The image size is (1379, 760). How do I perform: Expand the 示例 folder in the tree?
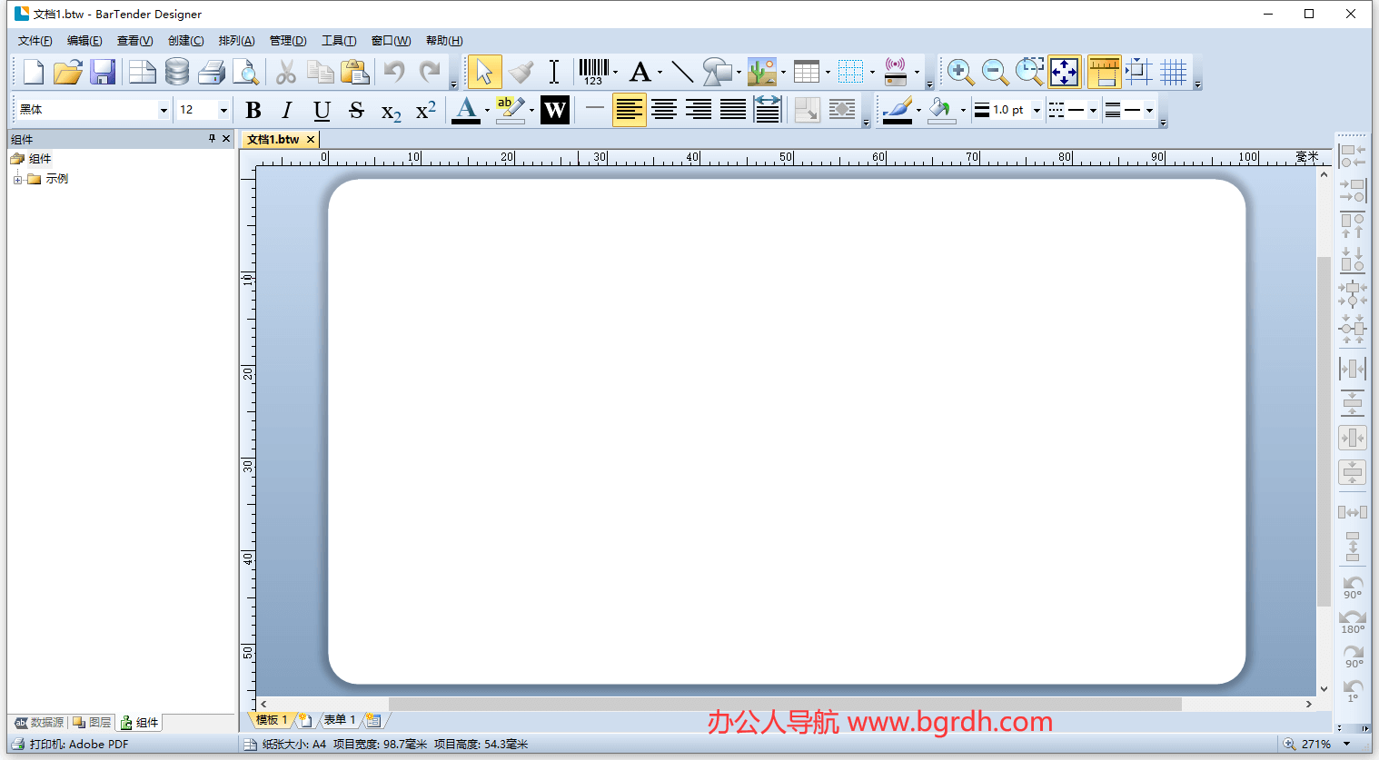tap(17, 180)
